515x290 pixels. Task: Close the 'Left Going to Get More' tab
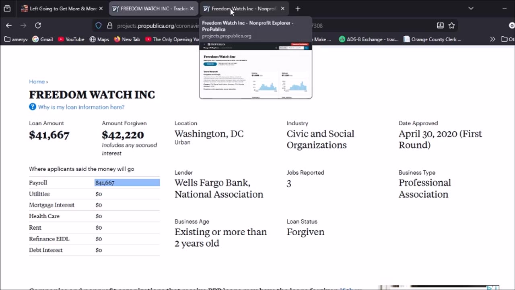tap(101, 8)
